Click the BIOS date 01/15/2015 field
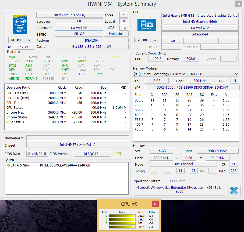Screen dimensions: 244x232 pyautogui.click(x=37, y=154)
